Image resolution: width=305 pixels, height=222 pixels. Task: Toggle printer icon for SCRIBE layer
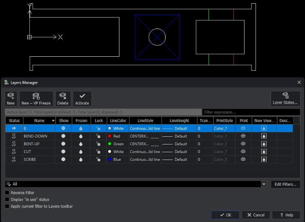(244, 160)
